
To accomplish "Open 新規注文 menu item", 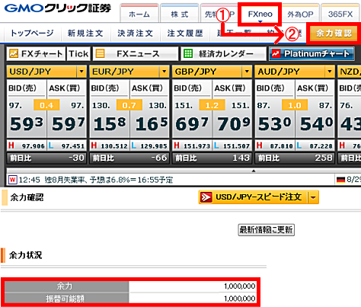I will (85, 33).
